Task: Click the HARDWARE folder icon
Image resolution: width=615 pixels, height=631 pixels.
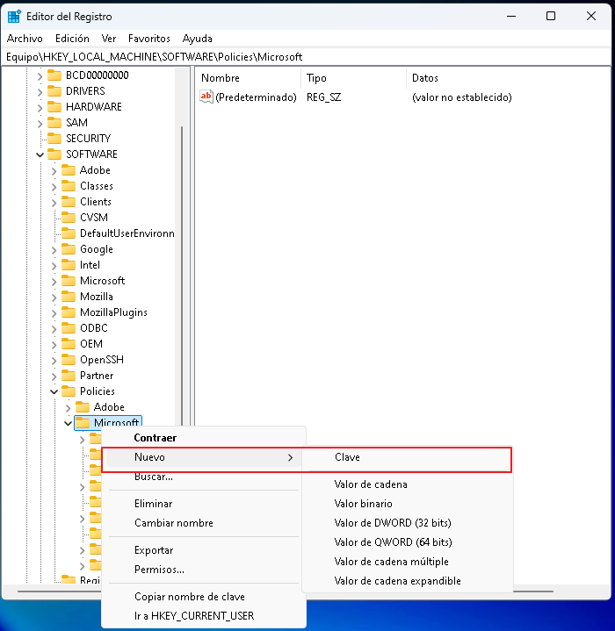Action: pos(54,107)
